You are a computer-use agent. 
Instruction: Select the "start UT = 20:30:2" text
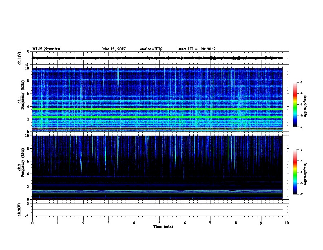click(197, 49)
